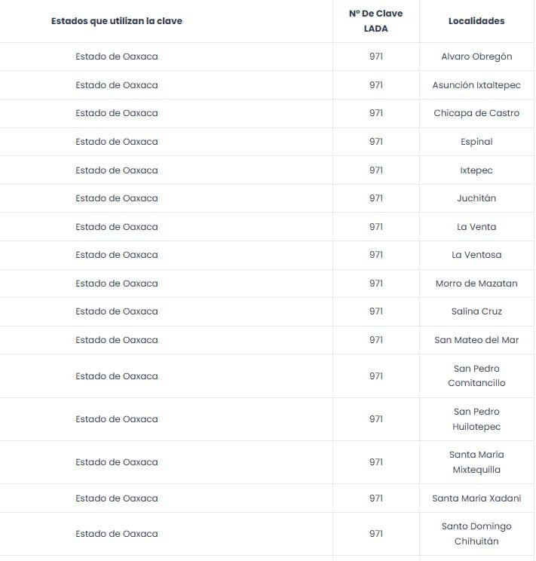
Task: Select the La Ventosa cell
Action: [476, 255]
